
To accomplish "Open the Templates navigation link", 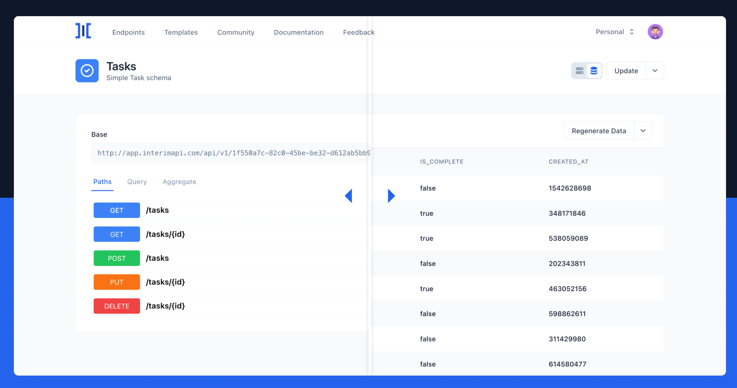I will [181, 32].
